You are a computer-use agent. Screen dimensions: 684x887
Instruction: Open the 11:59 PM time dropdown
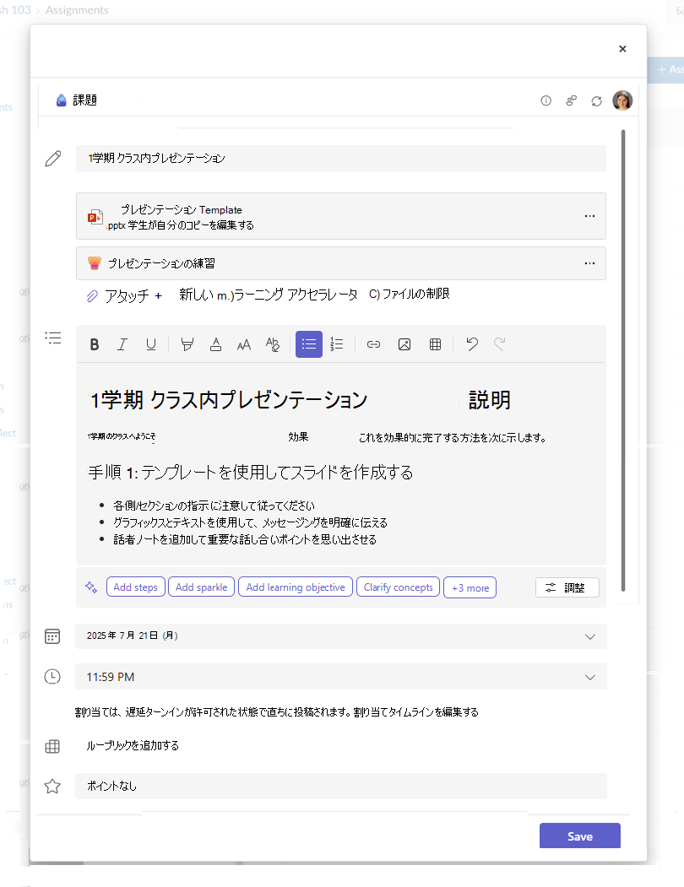coord(341,677)
